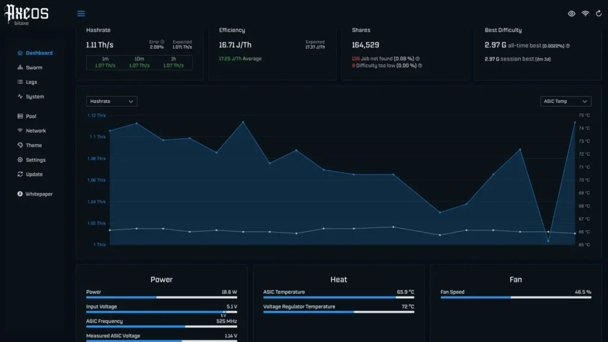Toggle the hamburger sidebar menu
Image resolution: width=608 pixels, height=342 pixels.
81,14
